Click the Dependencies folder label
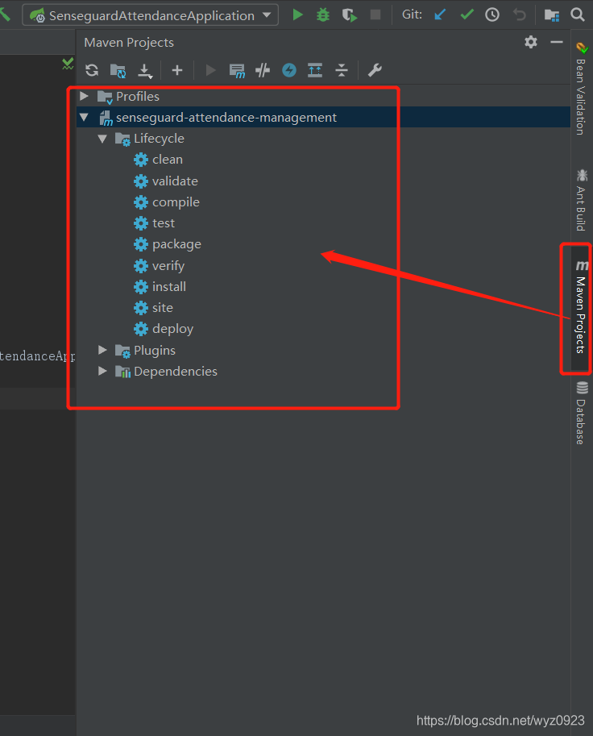This screenshot has width=593, height=736. point(176,372)
